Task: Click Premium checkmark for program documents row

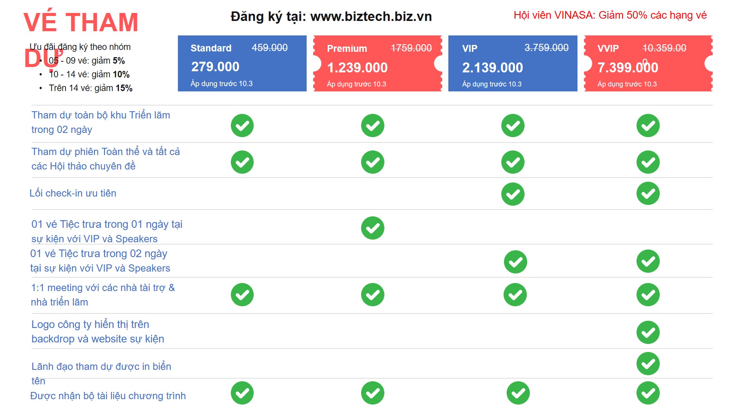Action: point(373,393)
